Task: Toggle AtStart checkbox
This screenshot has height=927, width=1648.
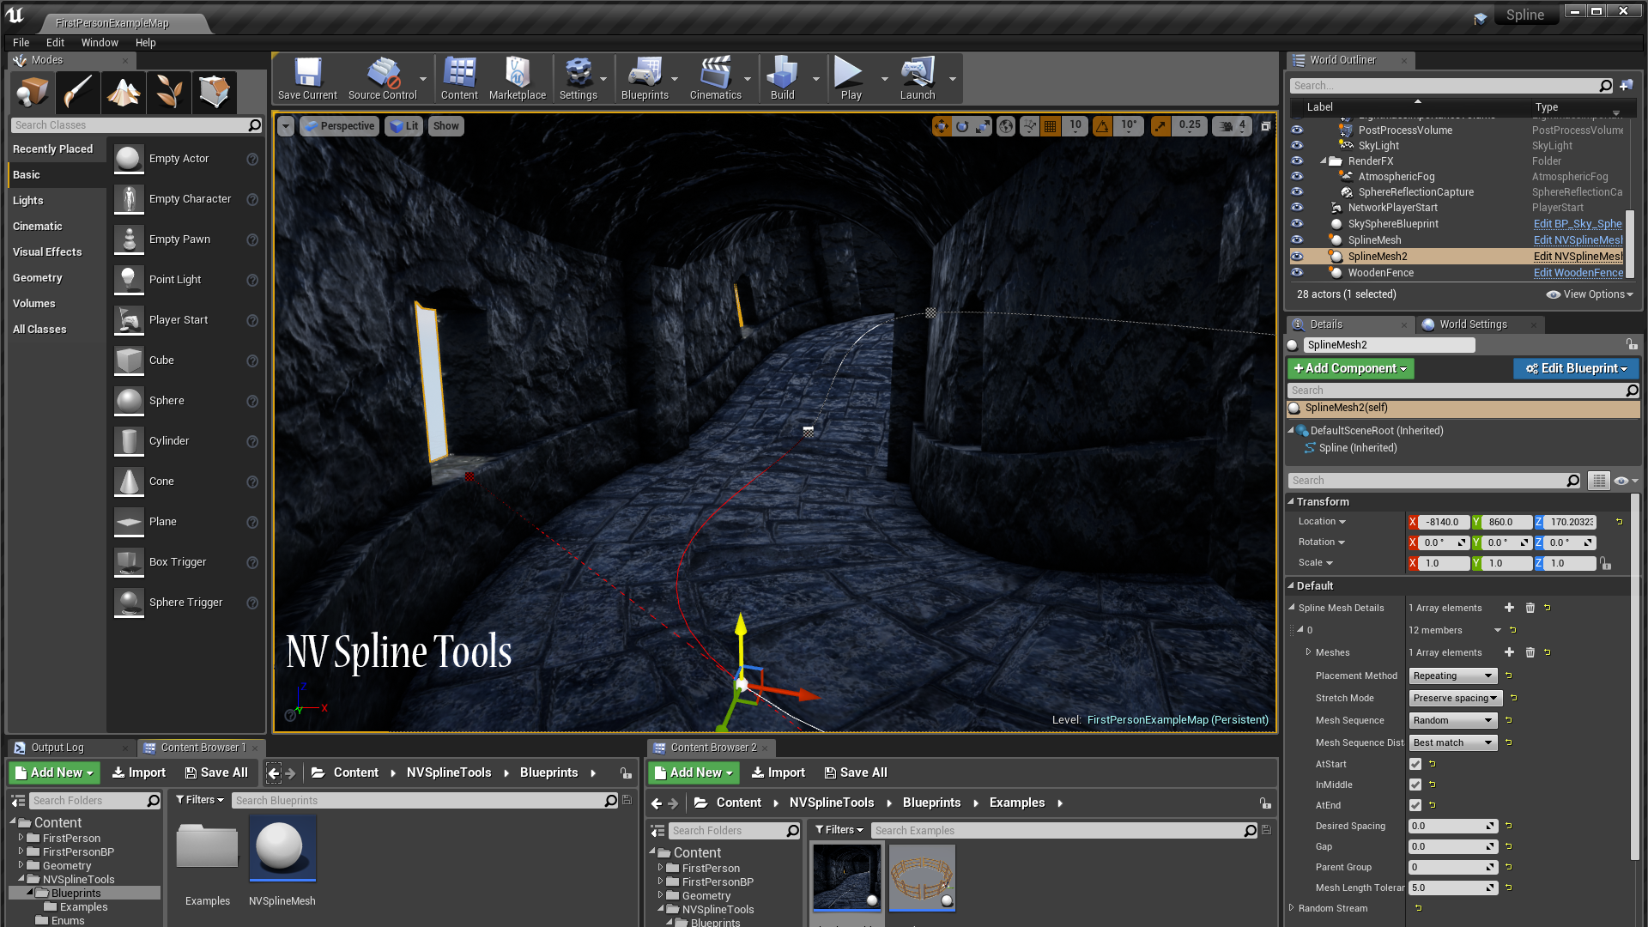Action: click(x=1415, y=764)
